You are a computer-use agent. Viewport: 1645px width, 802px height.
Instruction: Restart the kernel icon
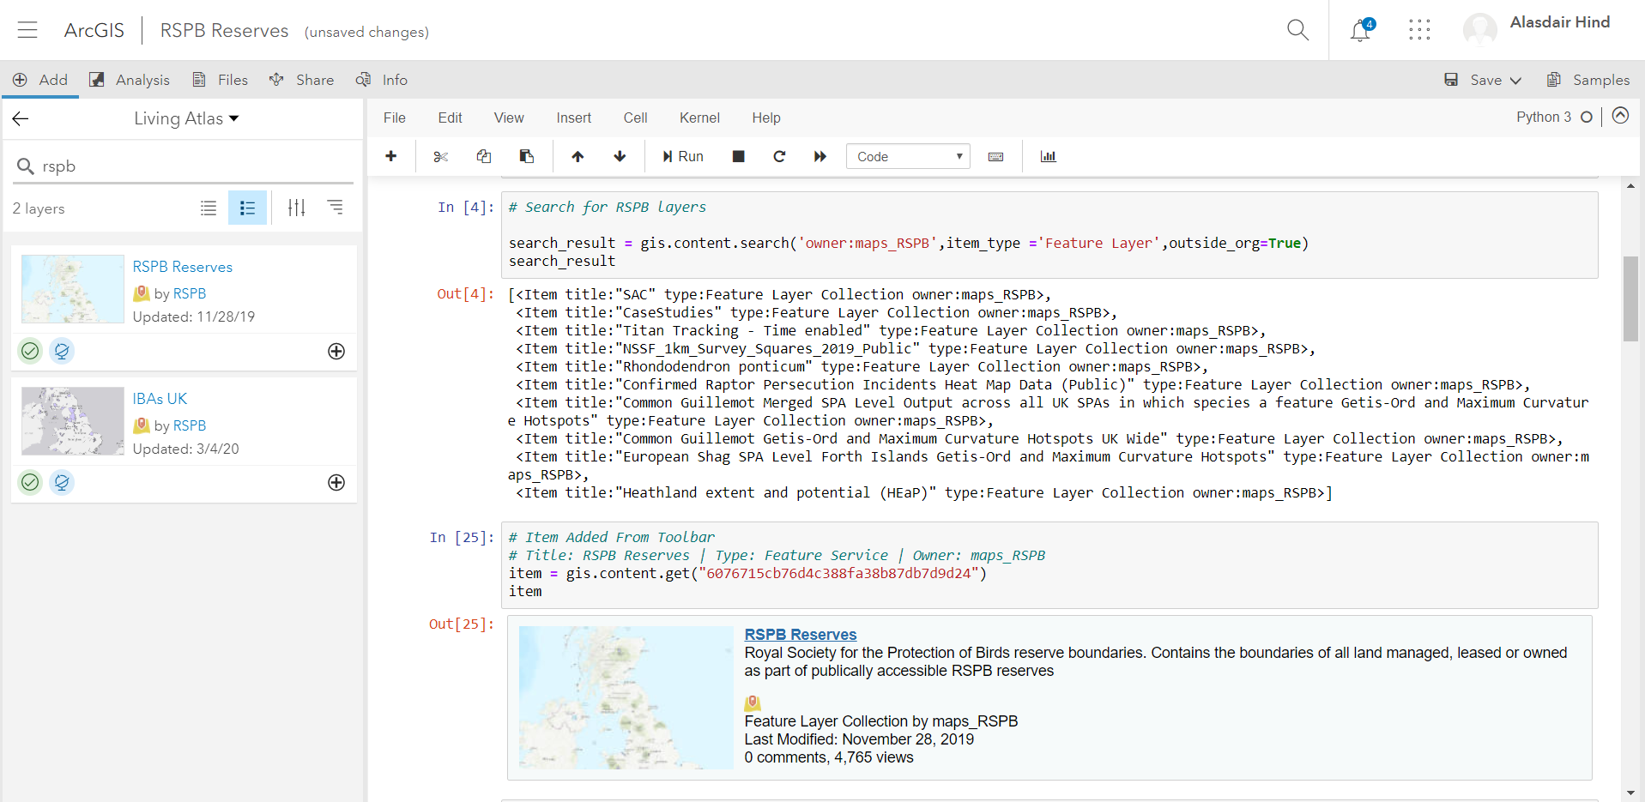(x=779, y=156)
